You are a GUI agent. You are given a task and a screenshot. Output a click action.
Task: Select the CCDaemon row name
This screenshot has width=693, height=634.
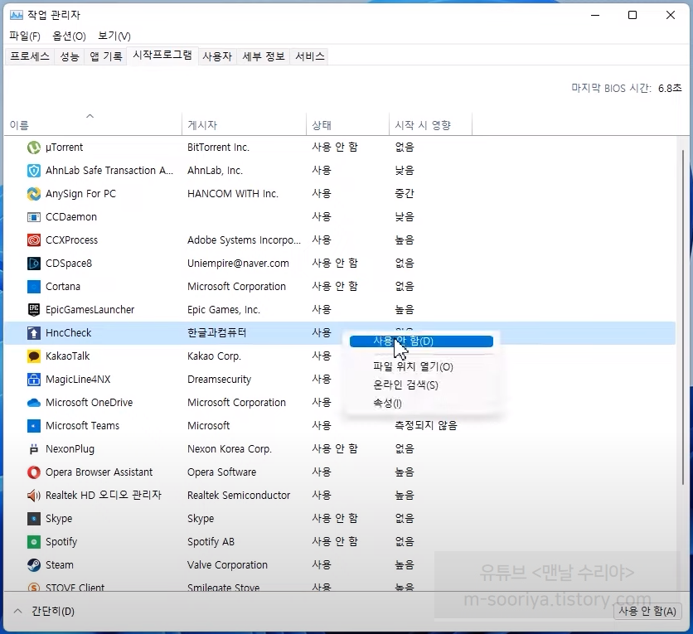71,217
